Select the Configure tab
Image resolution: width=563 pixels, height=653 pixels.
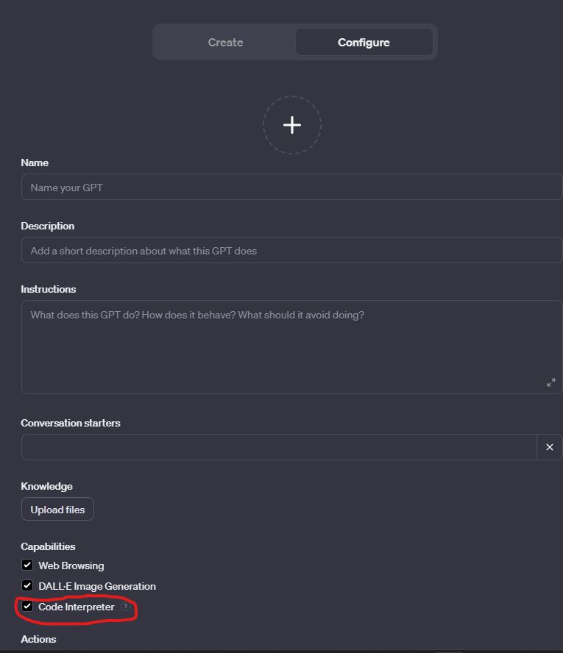coord(364,42)
